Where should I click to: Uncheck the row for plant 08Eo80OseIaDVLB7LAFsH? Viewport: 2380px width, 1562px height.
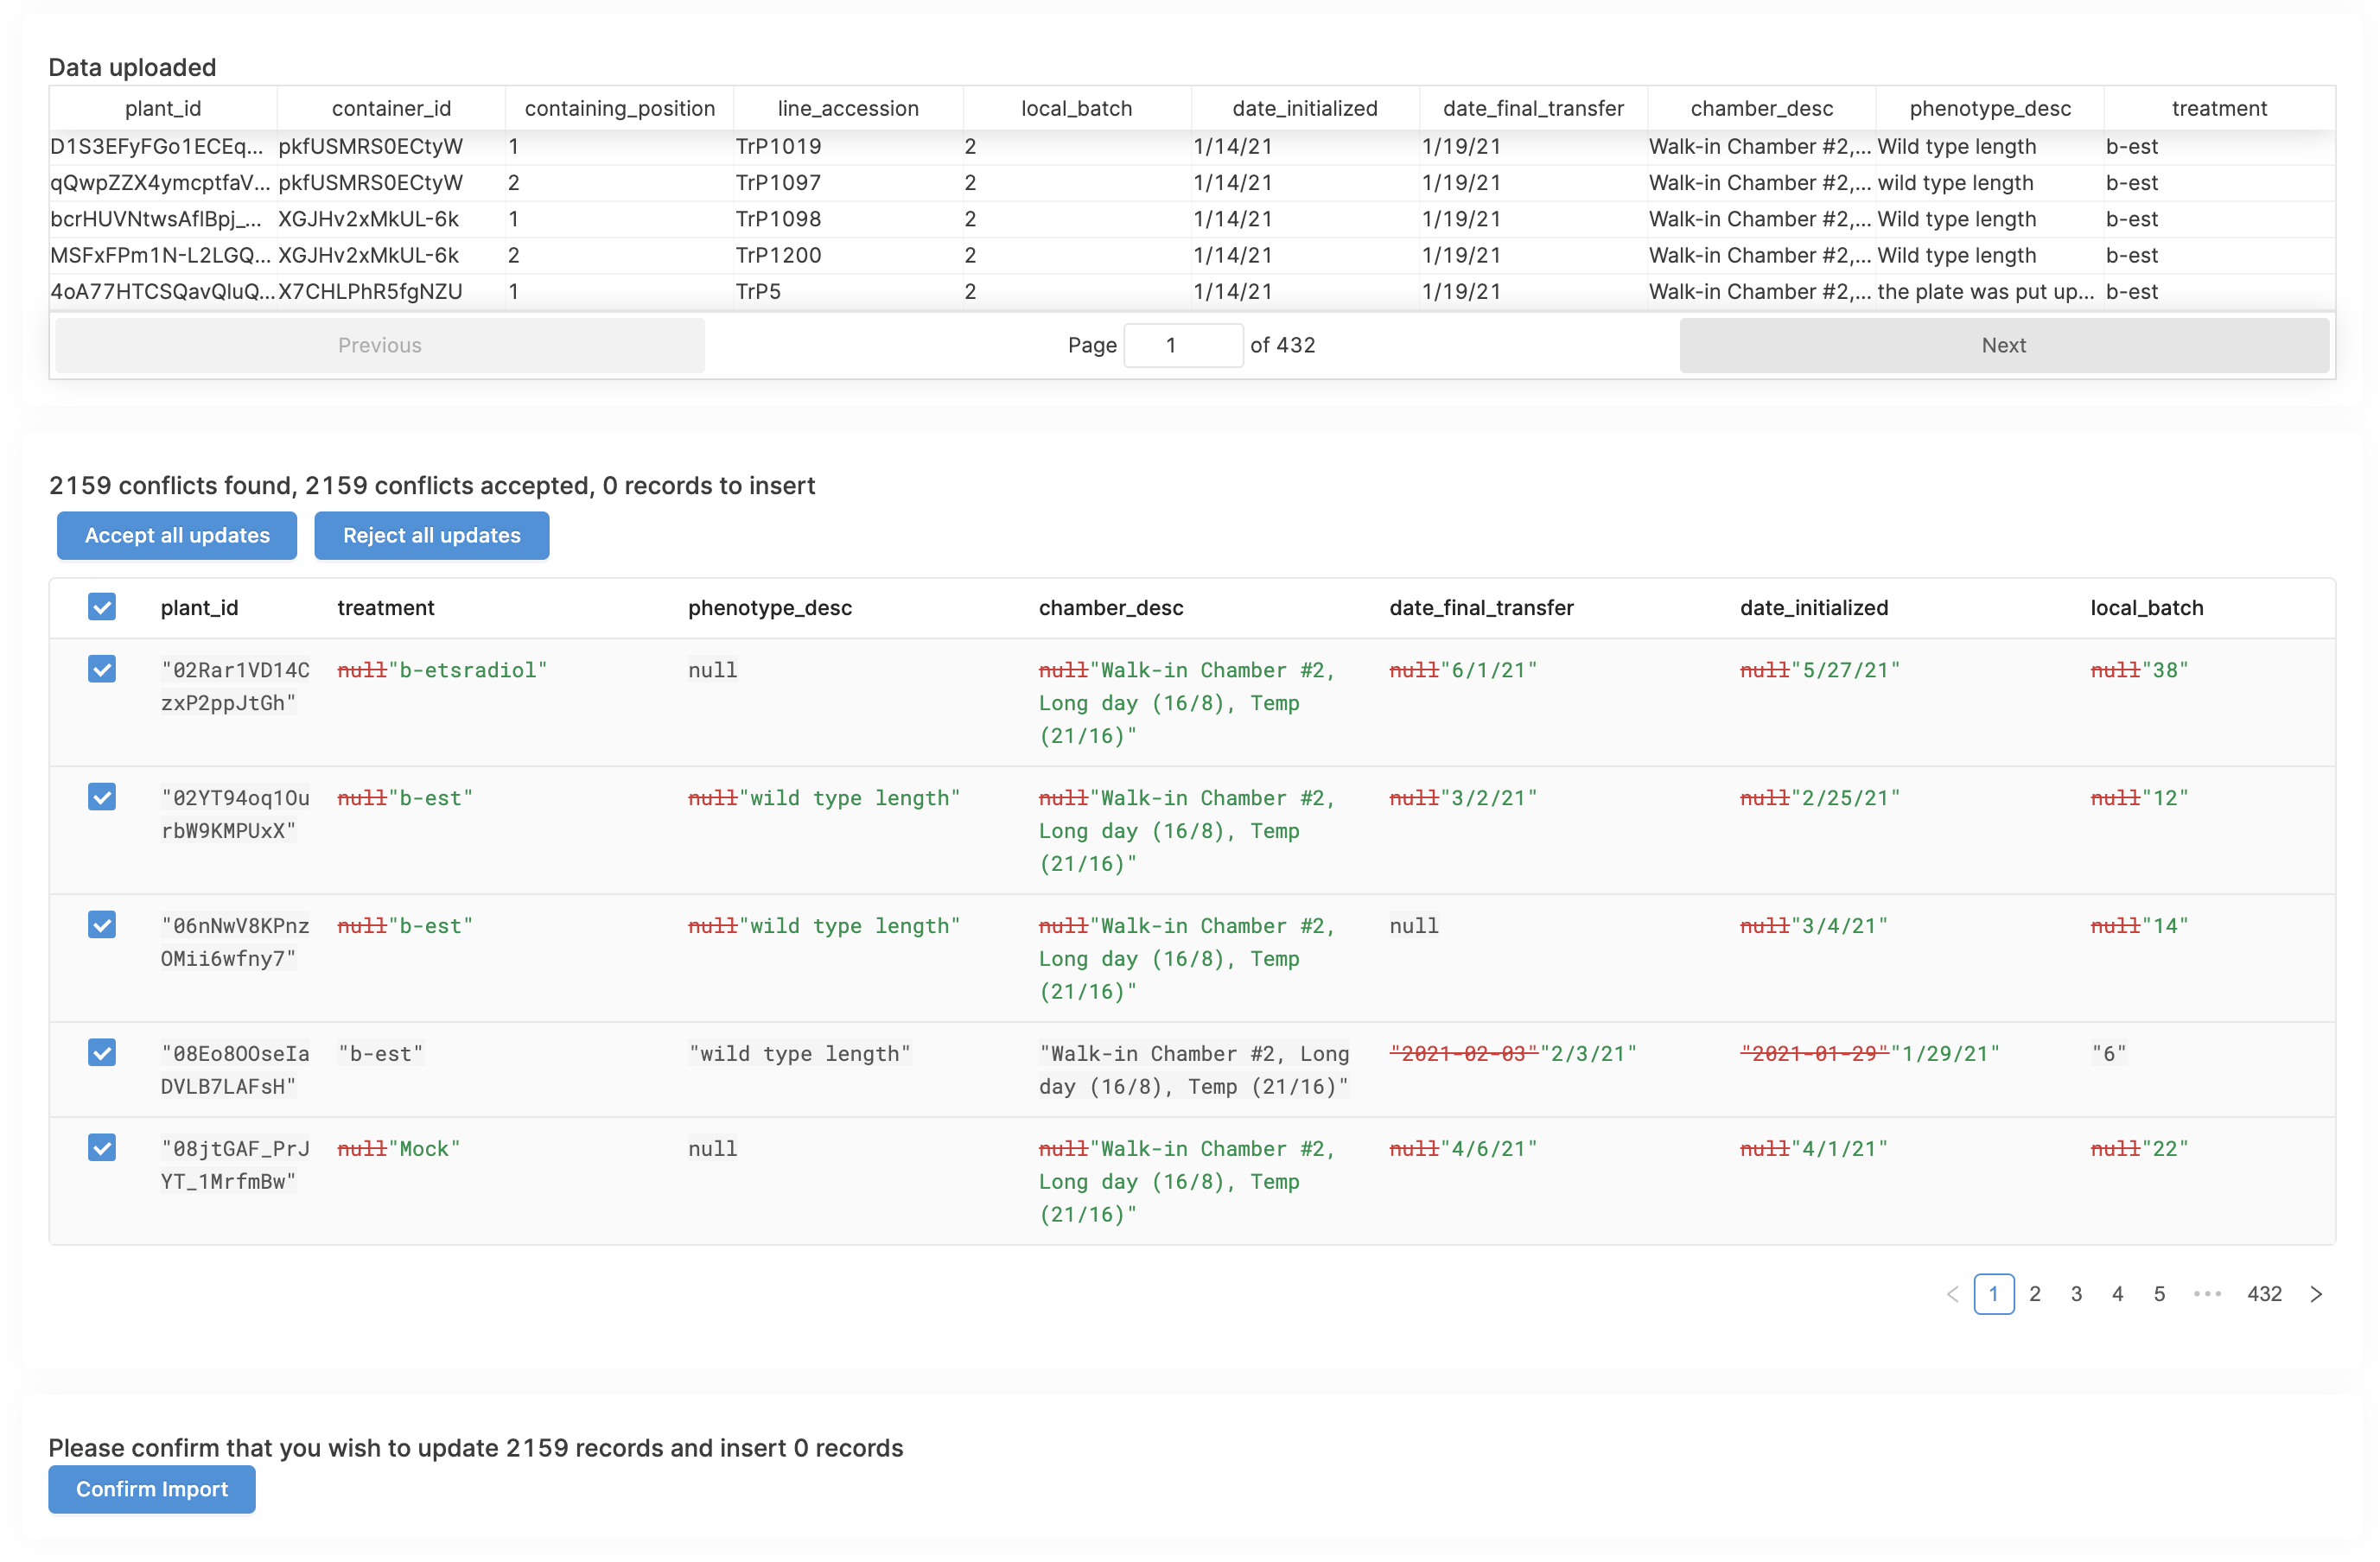(x=102, y=1053)
